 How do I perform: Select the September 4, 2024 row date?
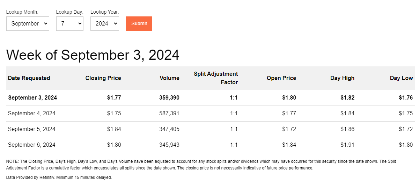click(32, 113)
